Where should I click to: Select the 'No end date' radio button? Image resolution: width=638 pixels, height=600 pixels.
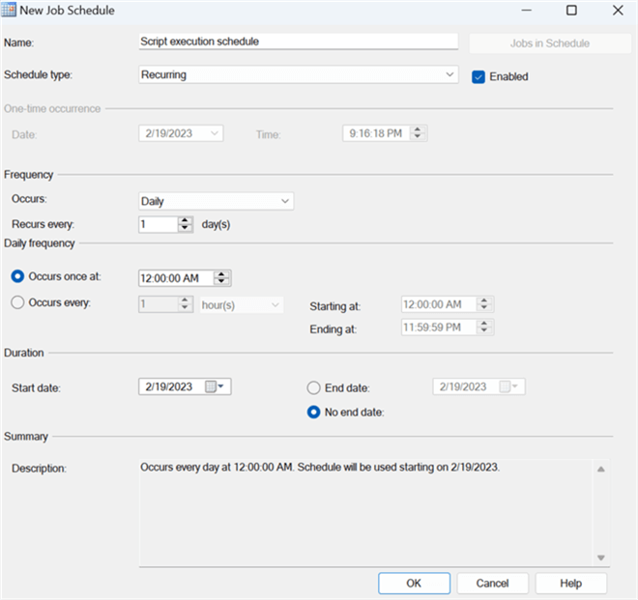pyautogui.click(x=312, y=413)
